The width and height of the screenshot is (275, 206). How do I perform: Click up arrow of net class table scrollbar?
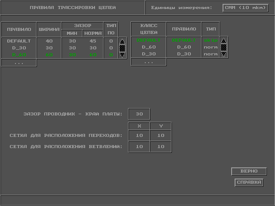pos(223,41)
